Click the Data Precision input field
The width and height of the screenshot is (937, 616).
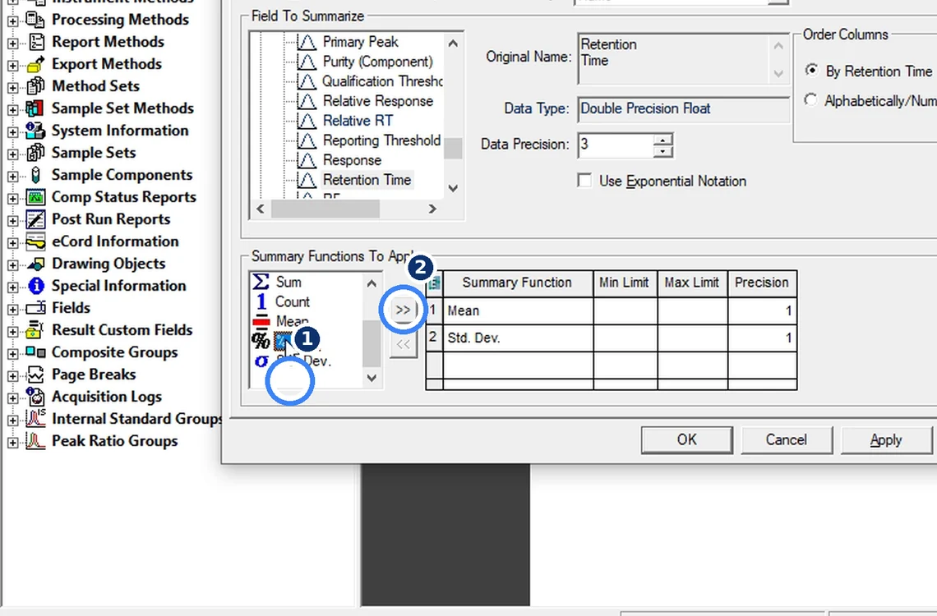(616, 145)
